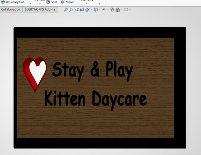Click the Mirror feature button
This screenshot has width=201, height=155.
[67, 2]
